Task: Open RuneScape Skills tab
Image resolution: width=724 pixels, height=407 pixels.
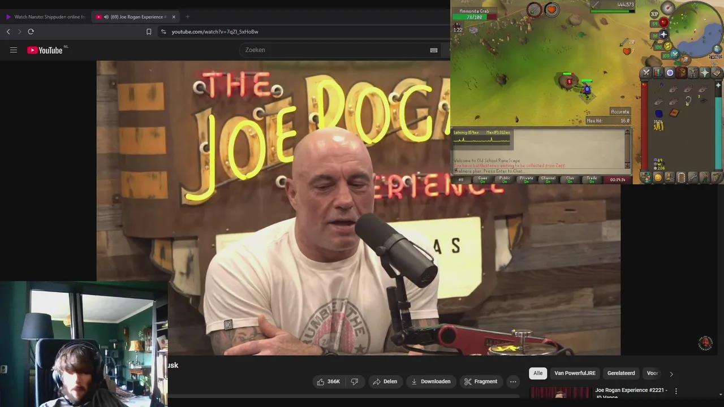Action: 658,72
